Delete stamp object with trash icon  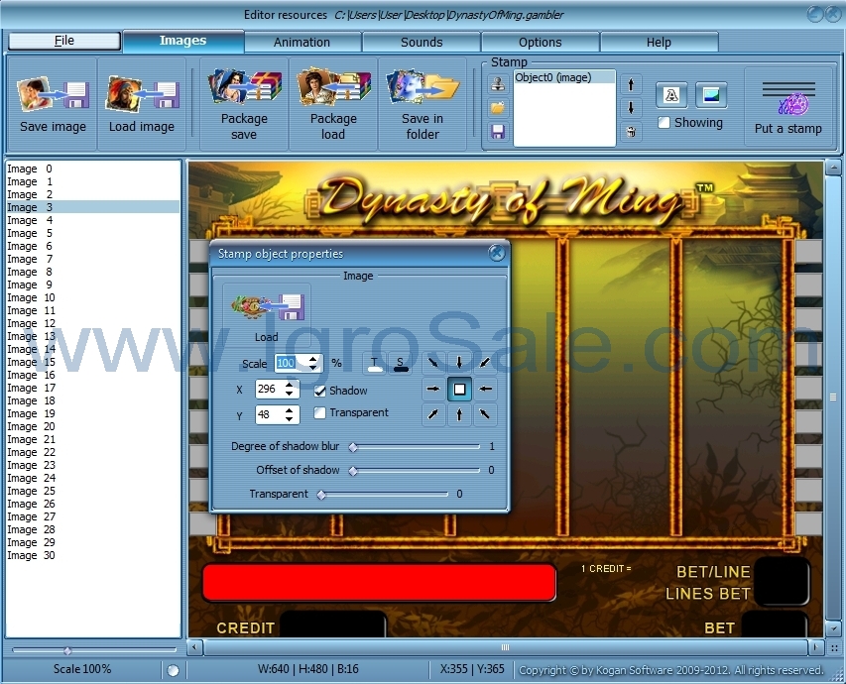[632, 132]
